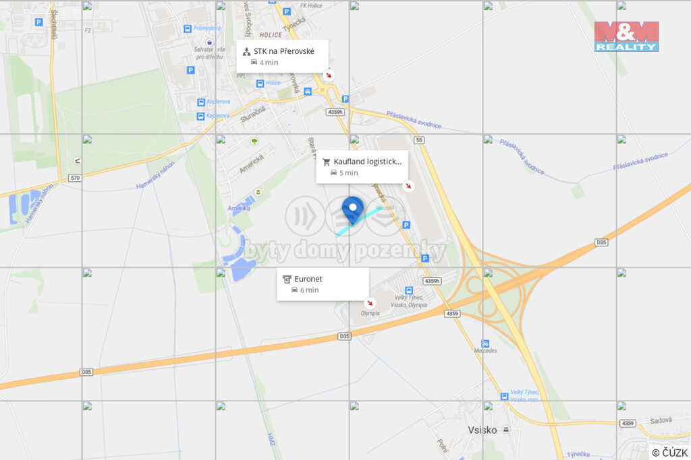Click the M&M Reality logo

point(626,36)
